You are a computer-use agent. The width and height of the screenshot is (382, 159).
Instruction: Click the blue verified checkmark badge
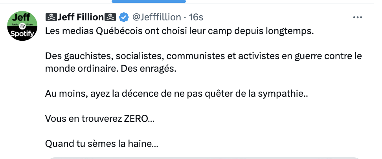coord(124,17)
